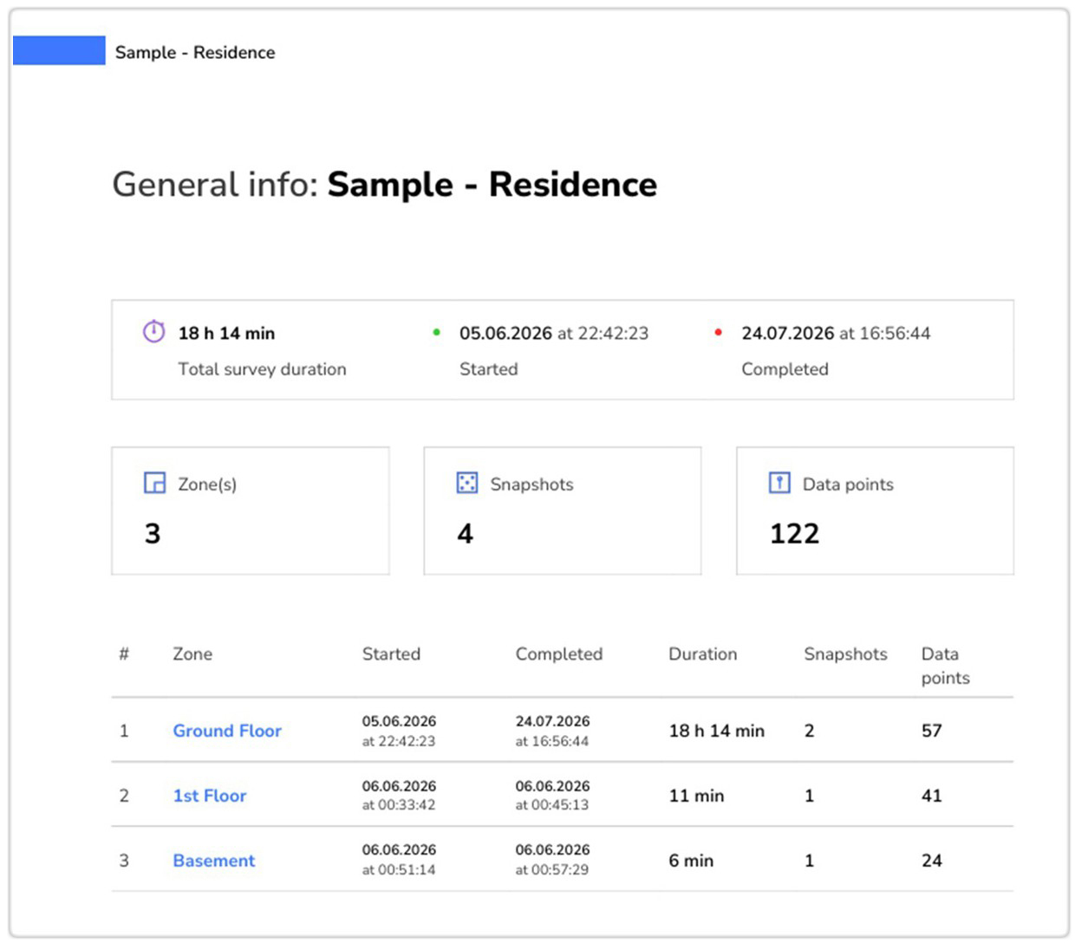
Task: Click the Data points card showing 122
Action: [876, 511]
